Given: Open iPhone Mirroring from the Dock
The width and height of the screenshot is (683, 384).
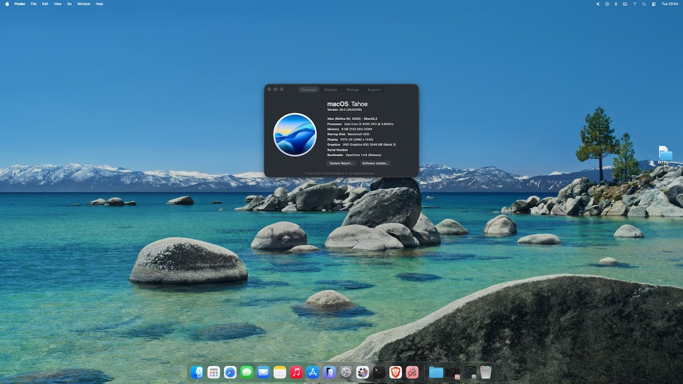Looking at the screenshot, I should (329, 372).
